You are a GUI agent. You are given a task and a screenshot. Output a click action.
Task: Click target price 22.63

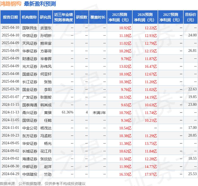pos(192,89)
